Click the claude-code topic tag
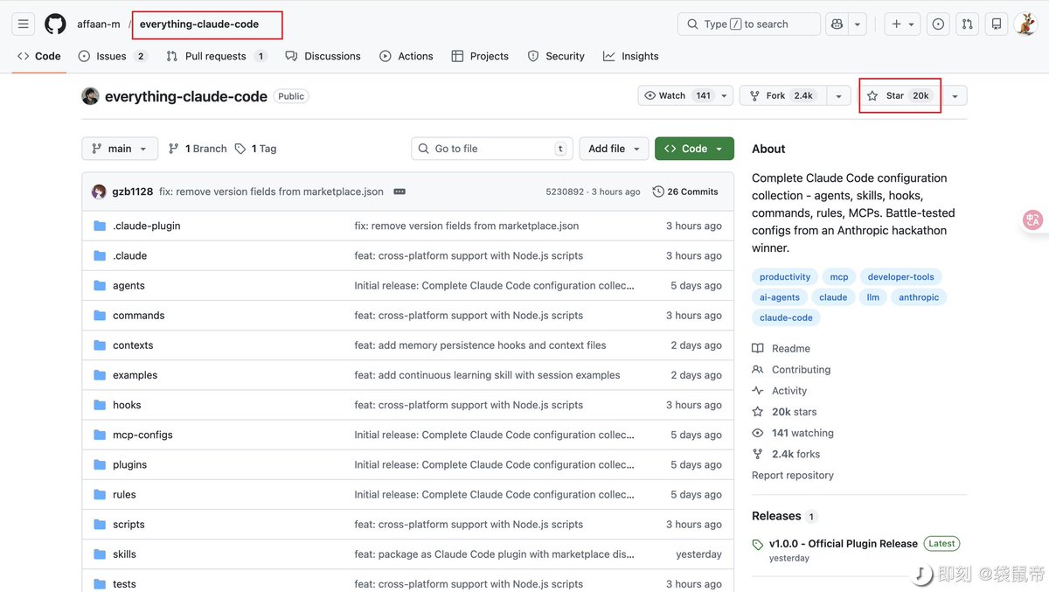The width and height of the screenshot is (1049, 592). click(x=786, y=317)
